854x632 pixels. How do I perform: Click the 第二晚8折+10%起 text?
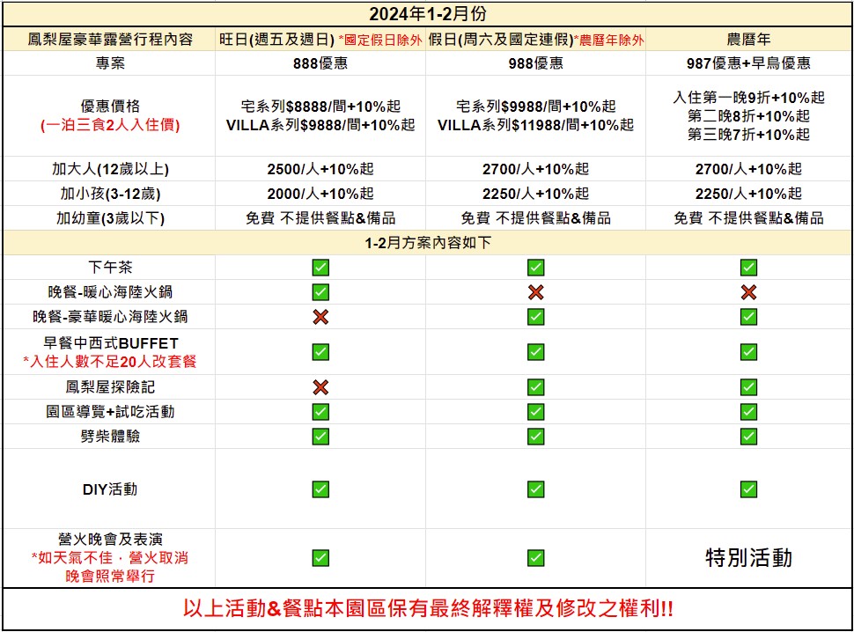click(749, 116)
